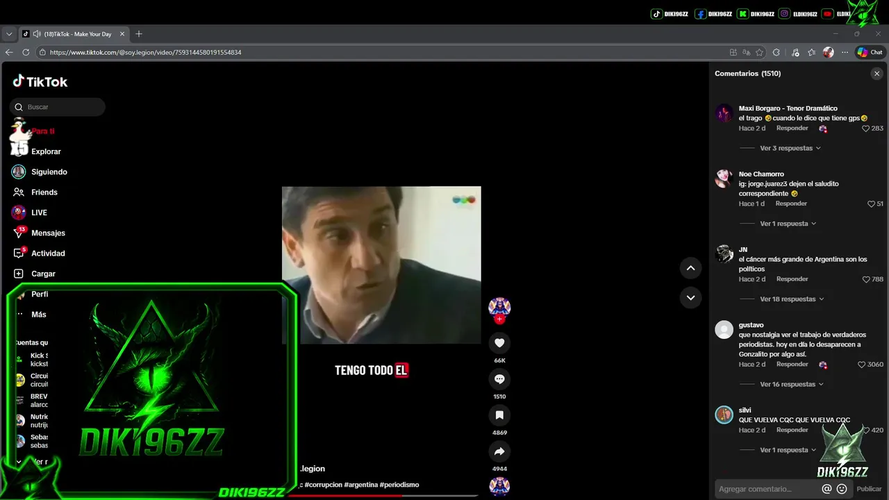
Task: Add page to favorites star
Action: (759, 52)
